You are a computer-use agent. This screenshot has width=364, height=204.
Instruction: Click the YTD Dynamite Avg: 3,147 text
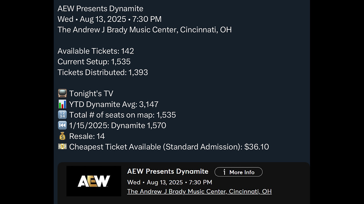point(113,104)
